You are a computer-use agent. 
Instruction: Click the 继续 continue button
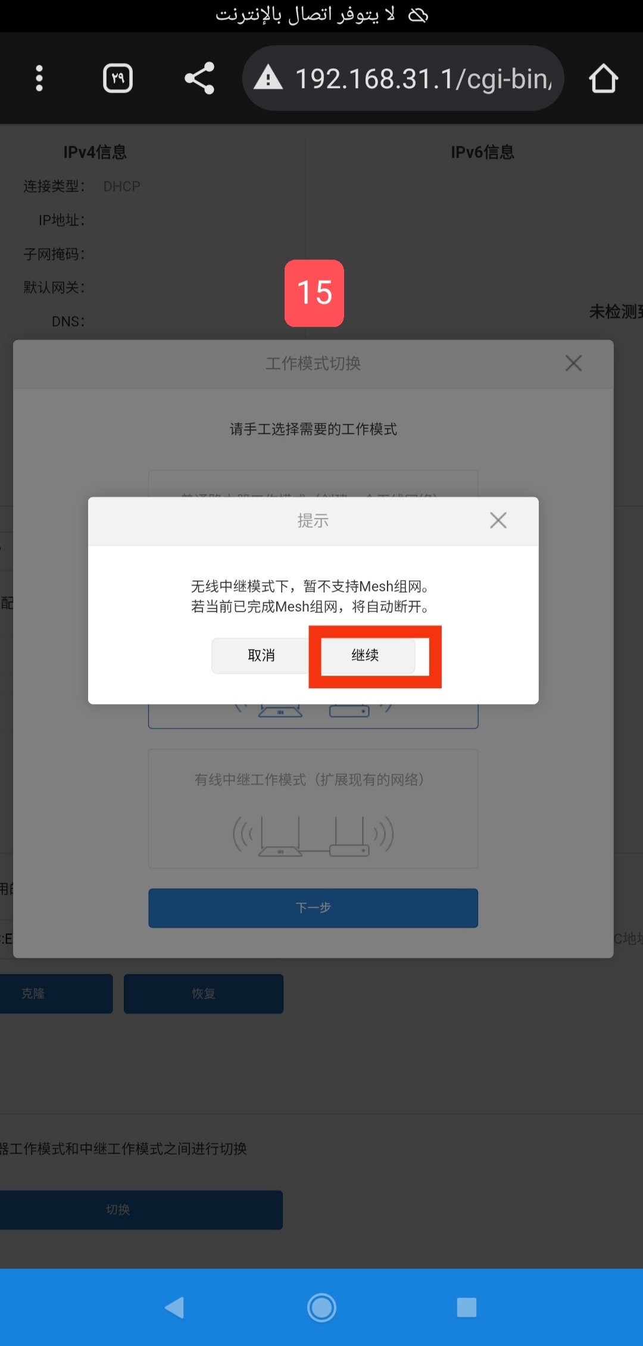click(x=365, y=655)
